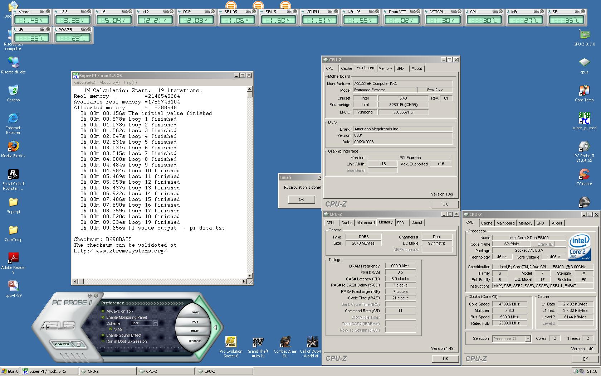Screen dimensions: 601x376
Task: Open config icon on POWER temperature panel
Action: tap(84, 29)
